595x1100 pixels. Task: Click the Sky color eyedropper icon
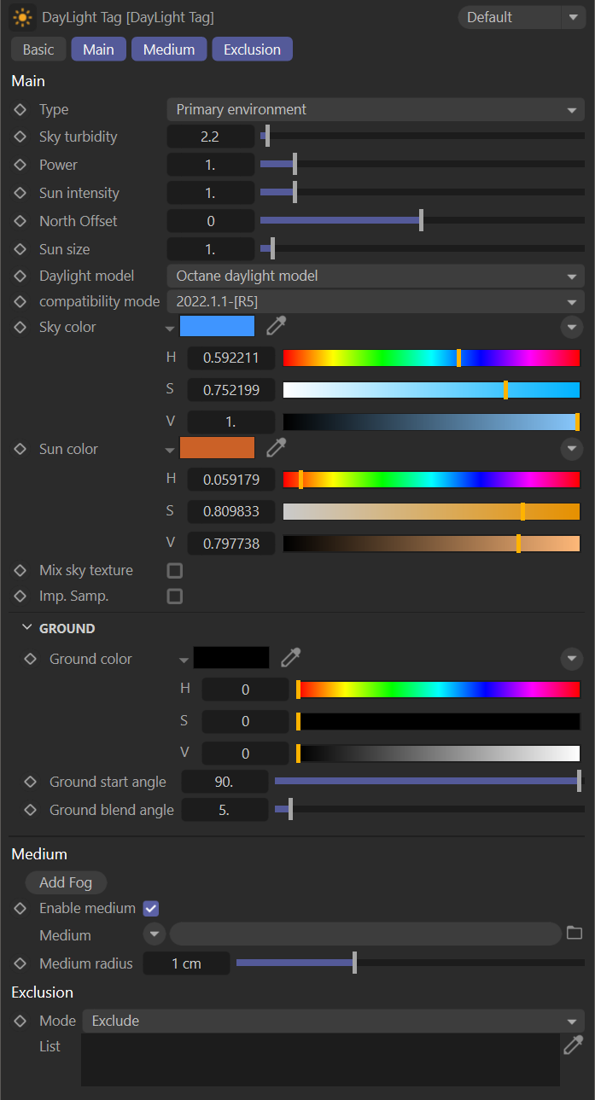tap(276, 326)
